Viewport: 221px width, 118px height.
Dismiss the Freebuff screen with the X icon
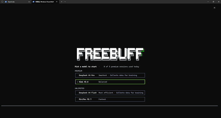click(214, 8)
